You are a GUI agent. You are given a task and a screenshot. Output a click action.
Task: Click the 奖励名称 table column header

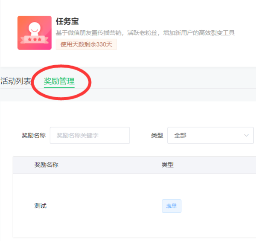47,165
